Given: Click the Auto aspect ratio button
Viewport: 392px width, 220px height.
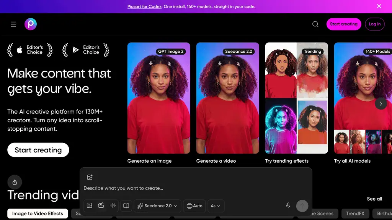Looking at the screenshot, I should coord(194,206).
